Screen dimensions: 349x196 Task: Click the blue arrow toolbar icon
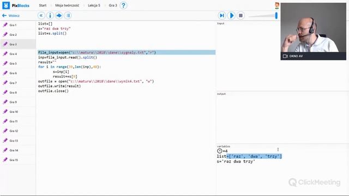(59, 16)
